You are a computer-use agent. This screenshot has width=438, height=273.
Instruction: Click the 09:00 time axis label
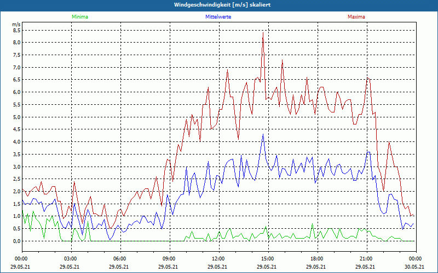tap(169, 258)
